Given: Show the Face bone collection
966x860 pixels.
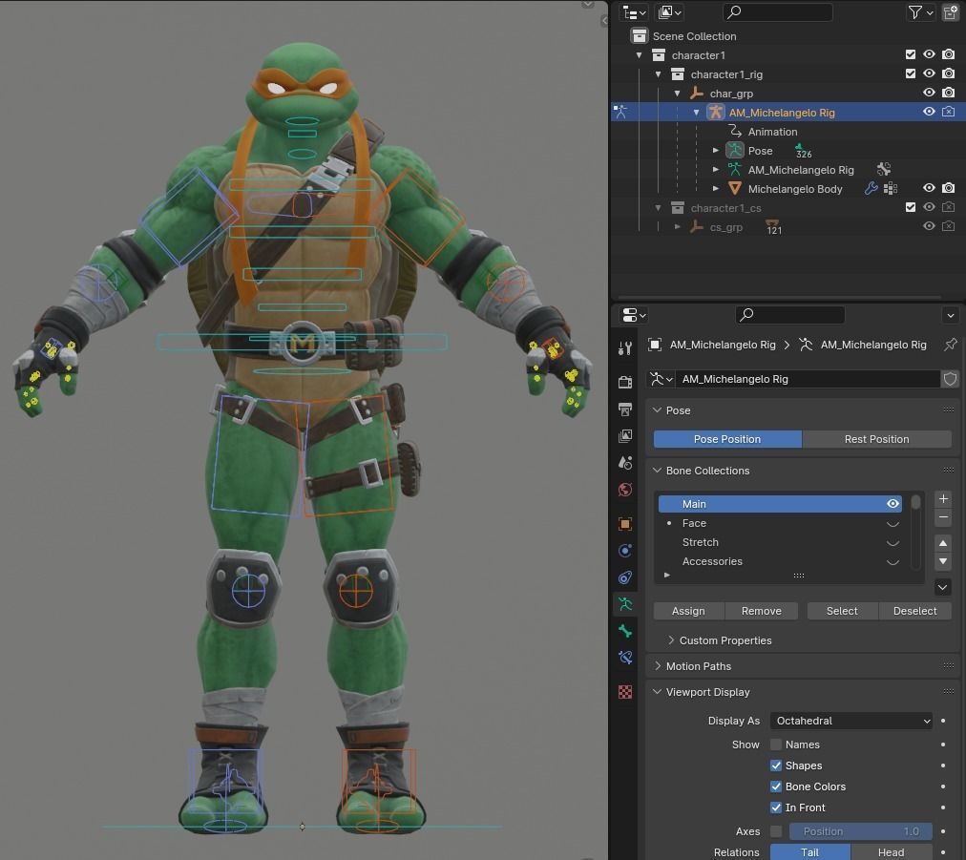Looking at the screenshot, I should (x=892, y=524).
